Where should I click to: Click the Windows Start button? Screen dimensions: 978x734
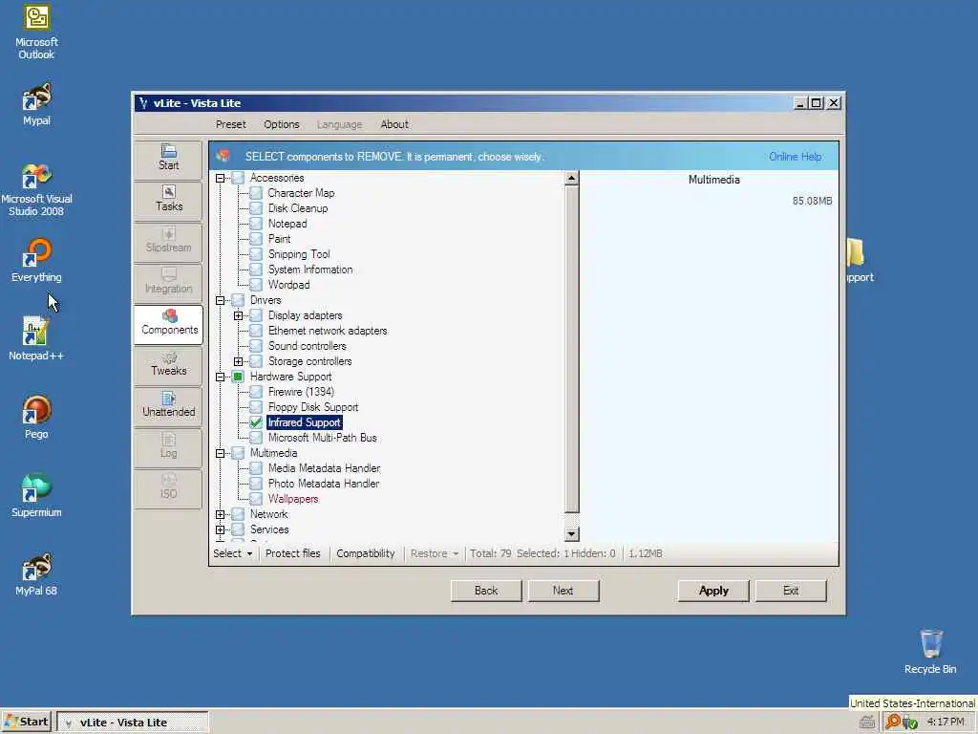point(26,722)
